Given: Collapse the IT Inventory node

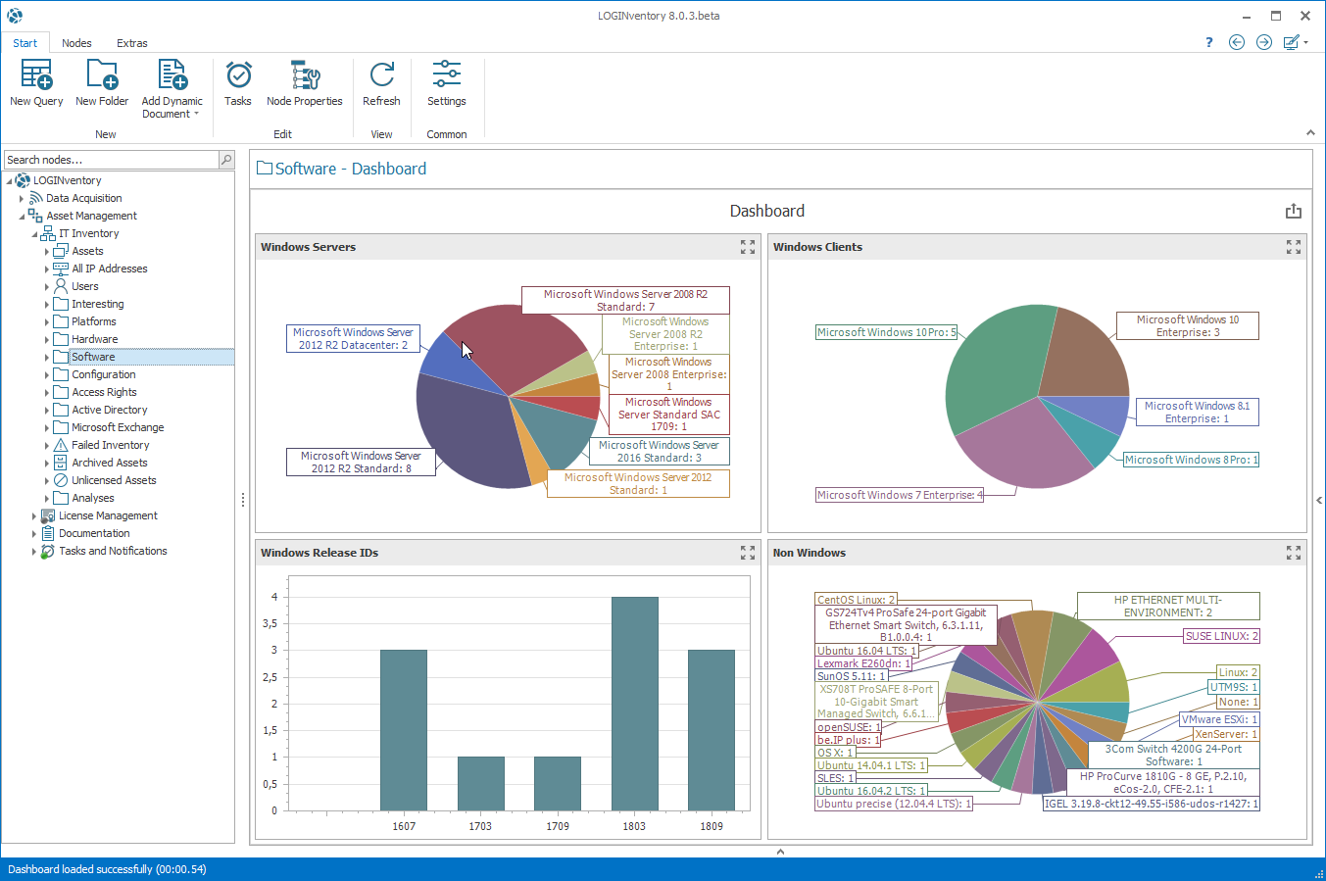Looking at the screenshot, I should pos(34,233).
